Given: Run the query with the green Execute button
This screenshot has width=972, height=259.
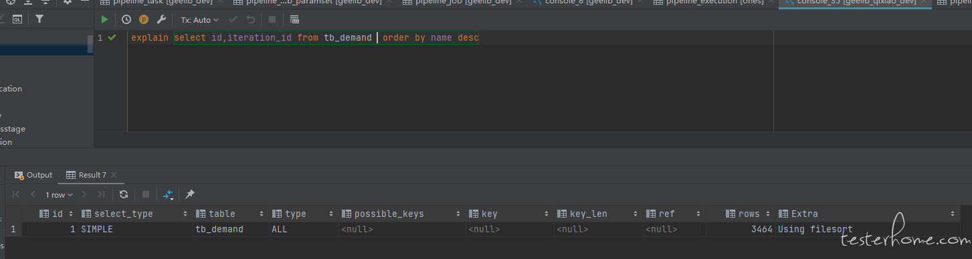Looking at the screenshot, I should coord(104,20).
